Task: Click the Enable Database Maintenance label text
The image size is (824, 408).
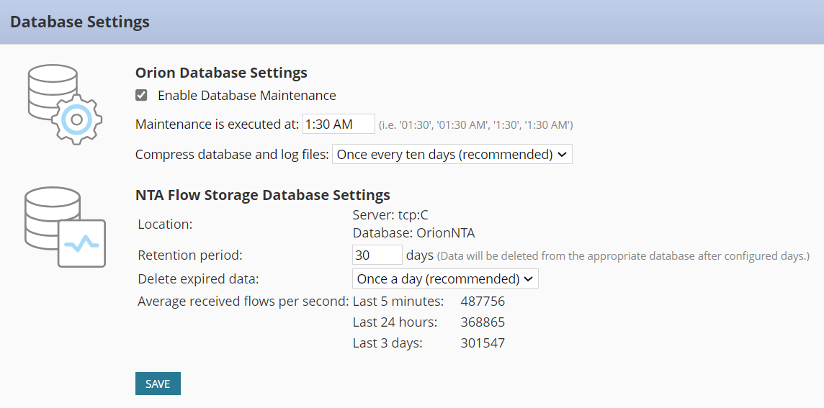Action: 246,95
